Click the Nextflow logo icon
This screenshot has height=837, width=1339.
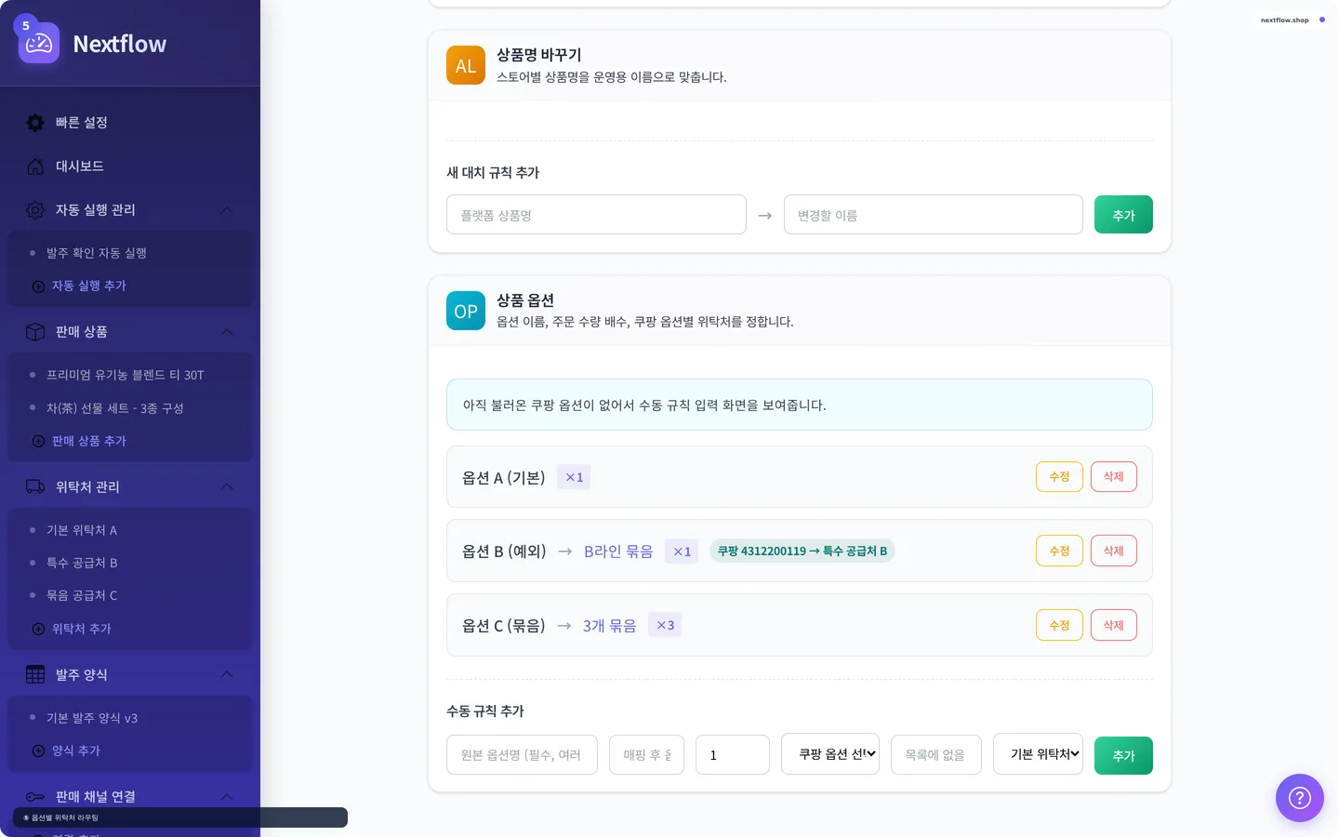(x=38, y=42)
